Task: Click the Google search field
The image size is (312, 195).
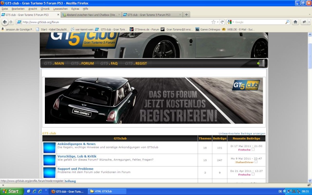Action: [x=260, y=22]
